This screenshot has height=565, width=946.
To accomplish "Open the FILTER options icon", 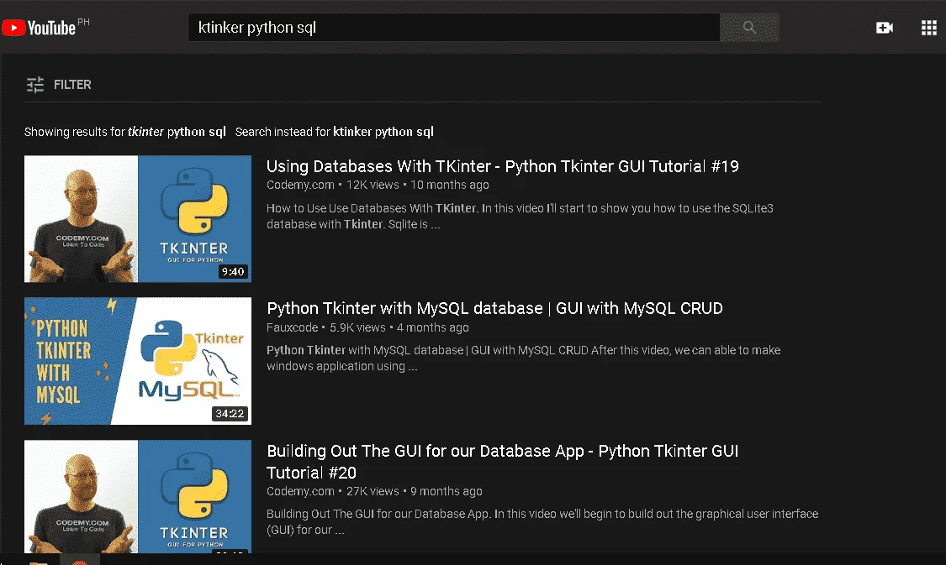I will point(35,84).
